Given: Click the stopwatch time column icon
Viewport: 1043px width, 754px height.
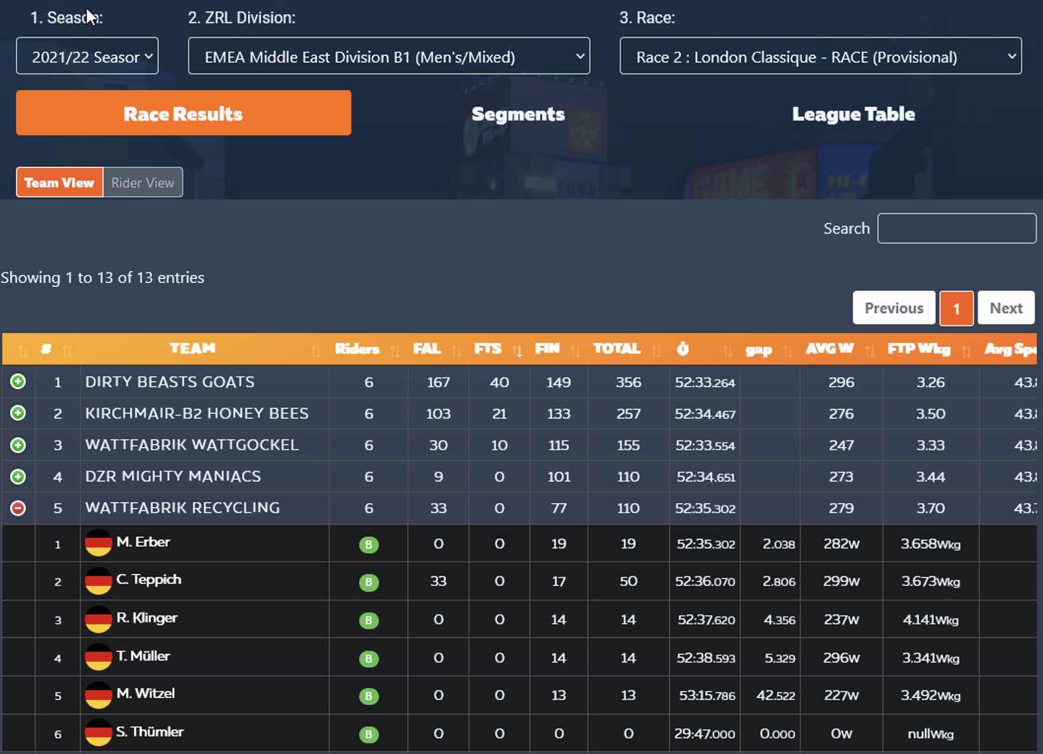Looking at the screenshot, I should pyautogui.click(x=682, y=349).
